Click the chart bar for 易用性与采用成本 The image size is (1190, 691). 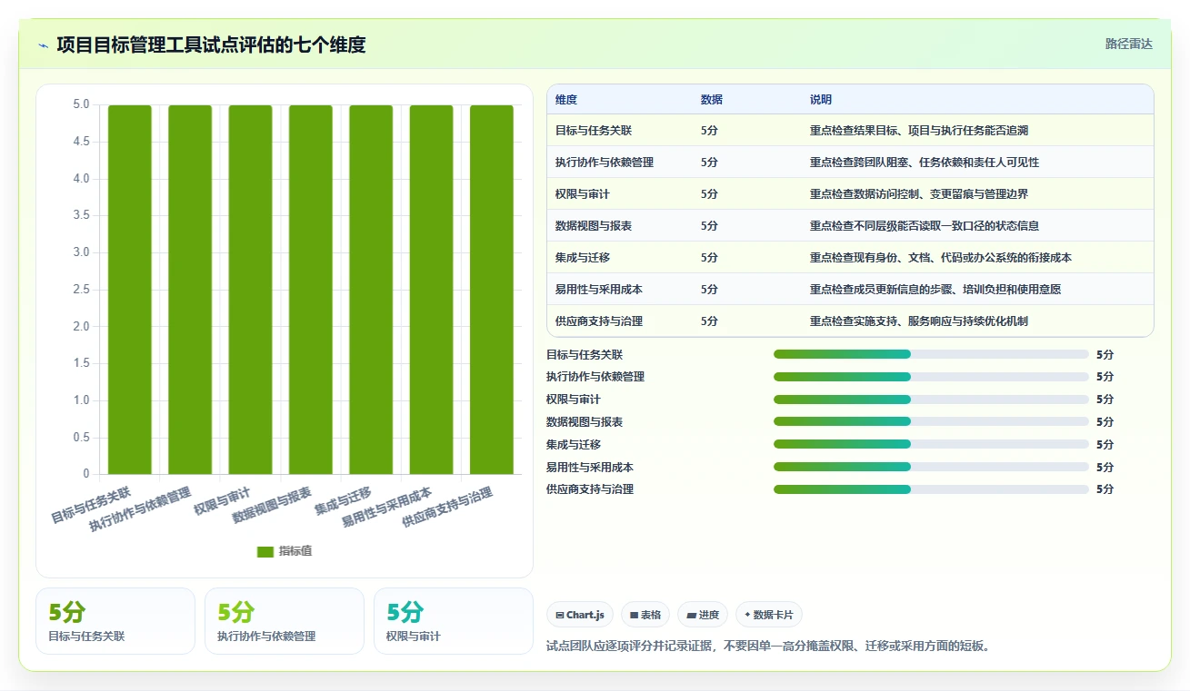pyautogui.click(x=431, y=290)
